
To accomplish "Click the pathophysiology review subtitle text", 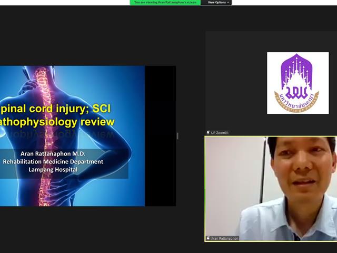I will (x=57, y=122).
